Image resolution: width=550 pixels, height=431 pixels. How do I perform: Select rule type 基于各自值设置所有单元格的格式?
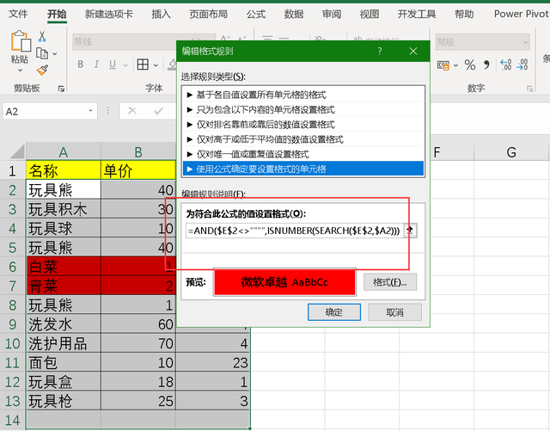[303, 95]
